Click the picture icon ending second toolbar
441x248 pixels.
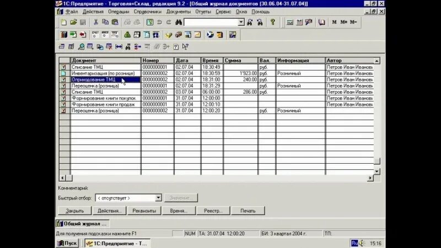(x=232, y=35)
